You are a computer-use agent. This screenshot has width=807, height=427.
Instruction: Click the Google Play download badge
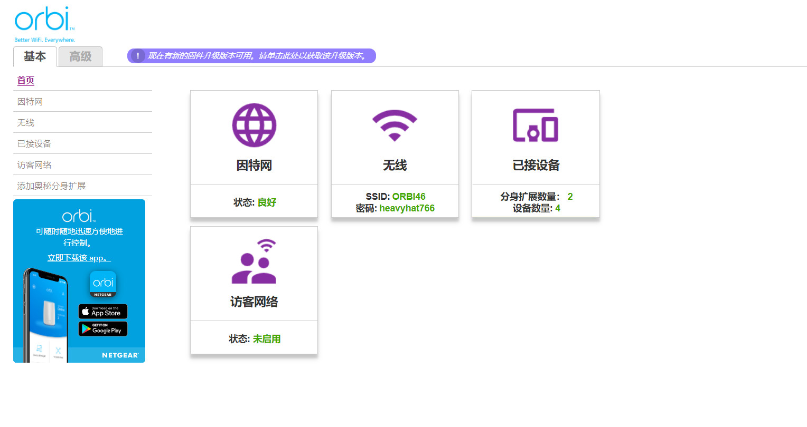click(x=103, y=328)
